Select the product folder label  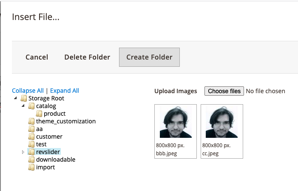click(55, 114)
